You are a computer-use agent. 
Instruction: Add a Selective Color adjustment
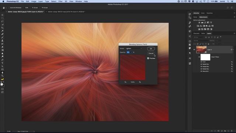(211, 29)
